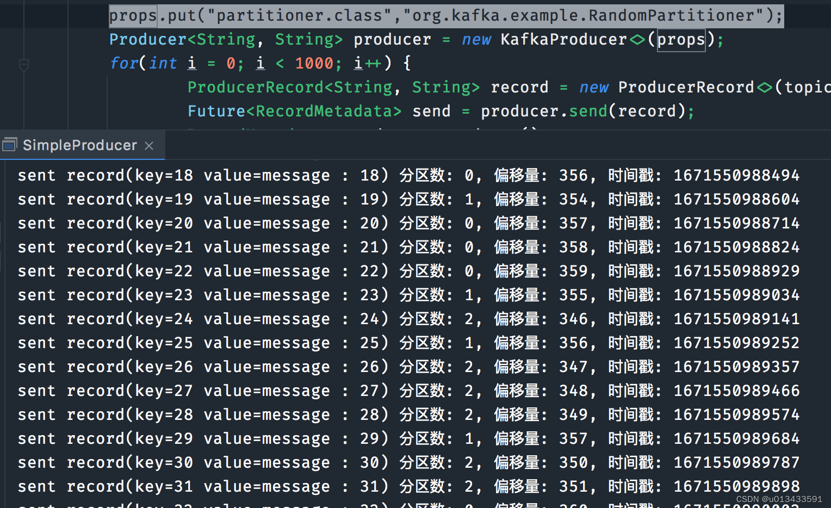Click the console line for key=20
The height and width of the screenshot is (508, 831).
(x=408, y=223)
